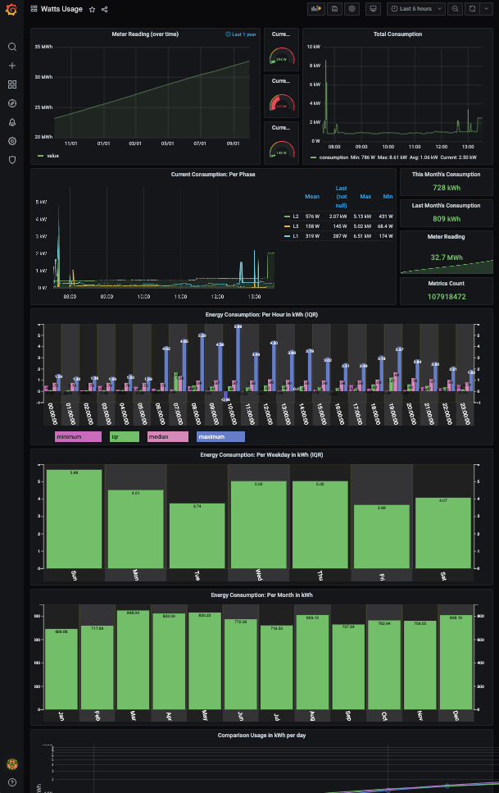Open the Search dashboards icon in sidebar

point(12,47)
